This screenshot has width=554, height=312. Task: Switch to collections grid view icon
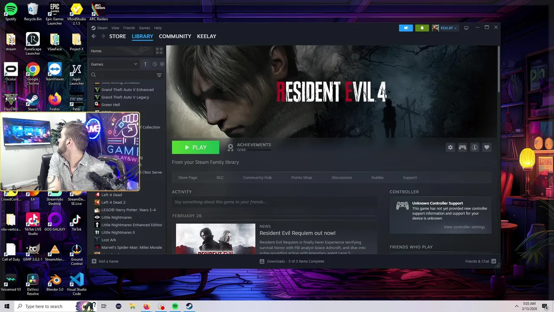click(159, 51)
